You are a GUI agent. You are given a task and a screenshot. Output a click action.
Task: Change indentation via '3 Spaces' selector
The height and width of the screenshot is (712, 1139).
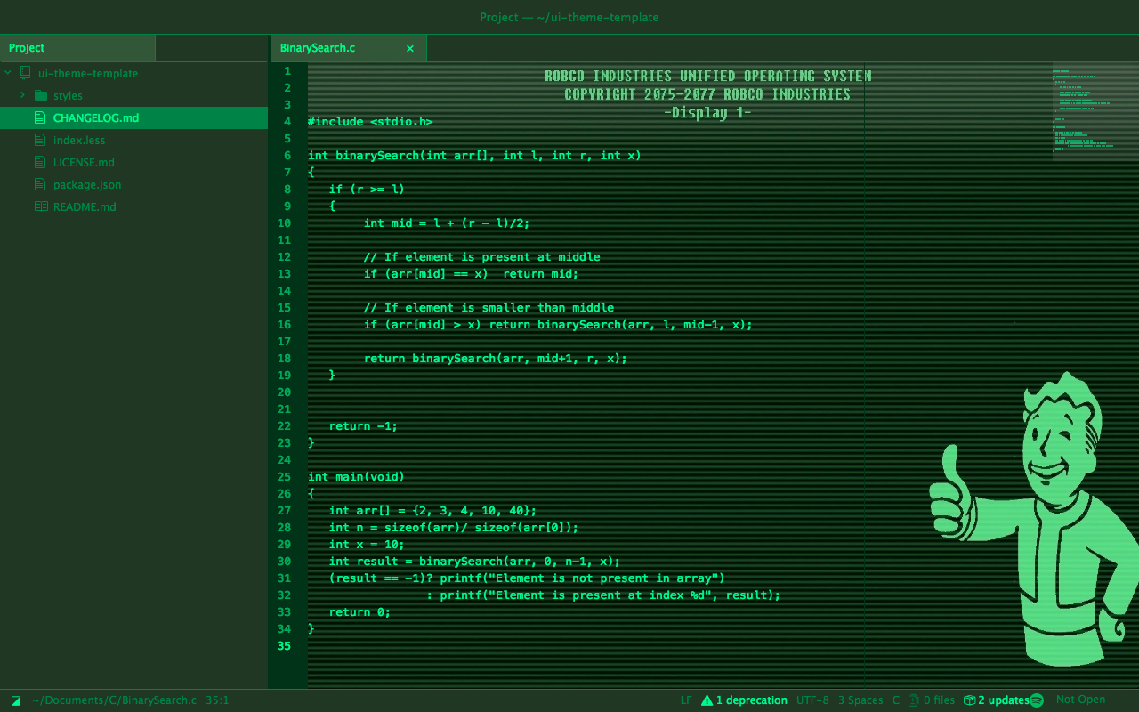click(860, 700)
